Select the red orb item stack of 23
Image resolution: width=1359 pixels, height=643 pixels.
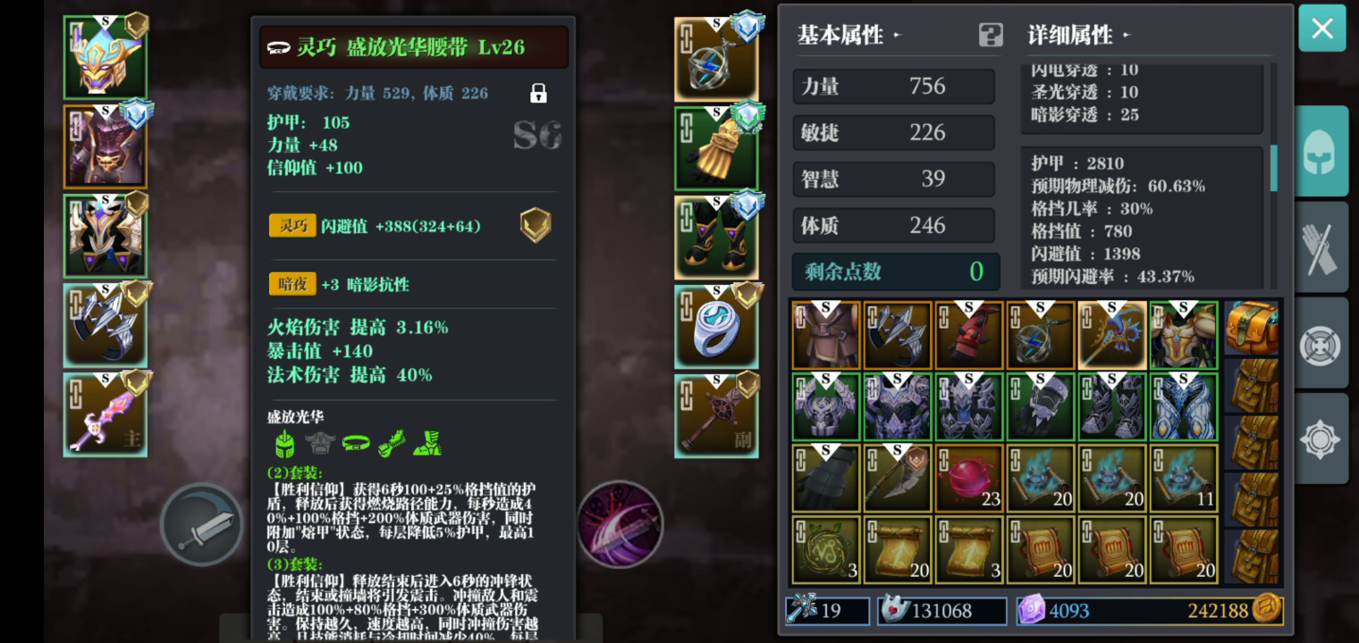point(969,479)
